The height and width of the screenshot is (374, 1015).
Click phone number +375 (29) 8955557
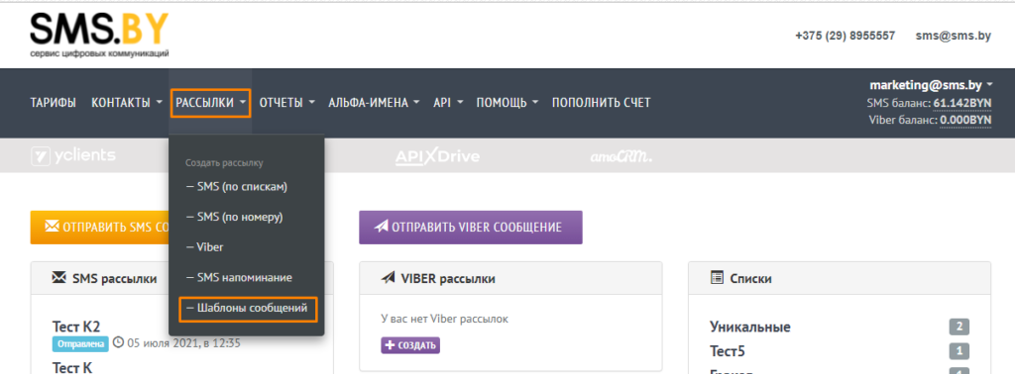846,37
